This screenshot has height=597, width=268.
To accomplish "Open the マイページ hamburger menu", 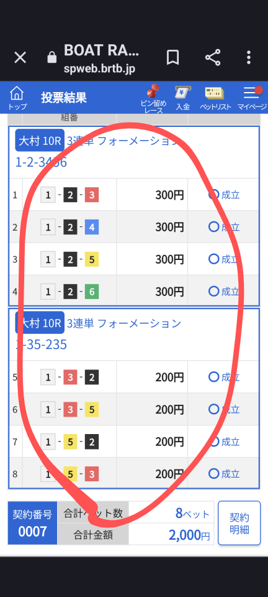I will point(252,98).
